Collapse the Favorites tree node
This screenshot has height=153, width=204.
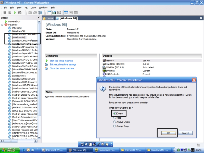tap(2, 25)
